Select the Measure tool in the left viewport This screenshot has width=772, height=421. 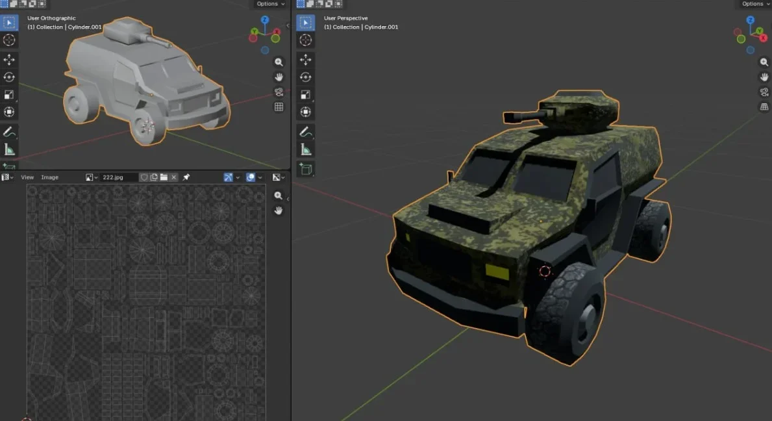[x=9, y=150]
